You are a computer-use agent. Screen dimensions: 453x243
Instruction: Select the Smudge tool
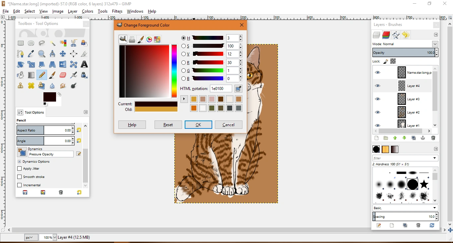[63, 86]
